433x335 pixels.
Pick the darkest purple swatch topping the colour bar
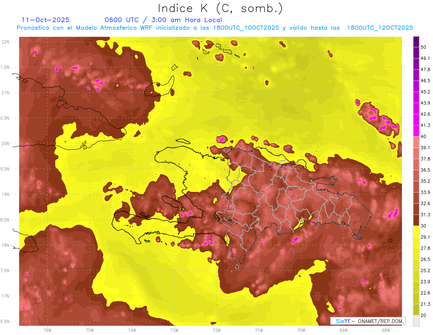coord(416,42)
